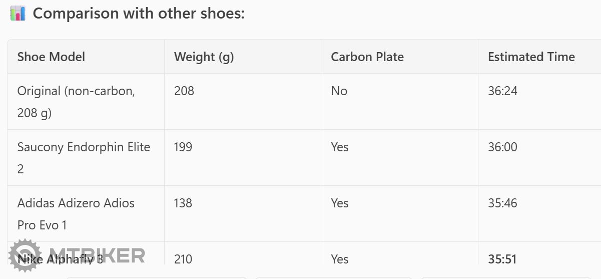The height and width of the screenshot is (279, 601).
Task: Click the weight value 199
Action: pos(183,147)
